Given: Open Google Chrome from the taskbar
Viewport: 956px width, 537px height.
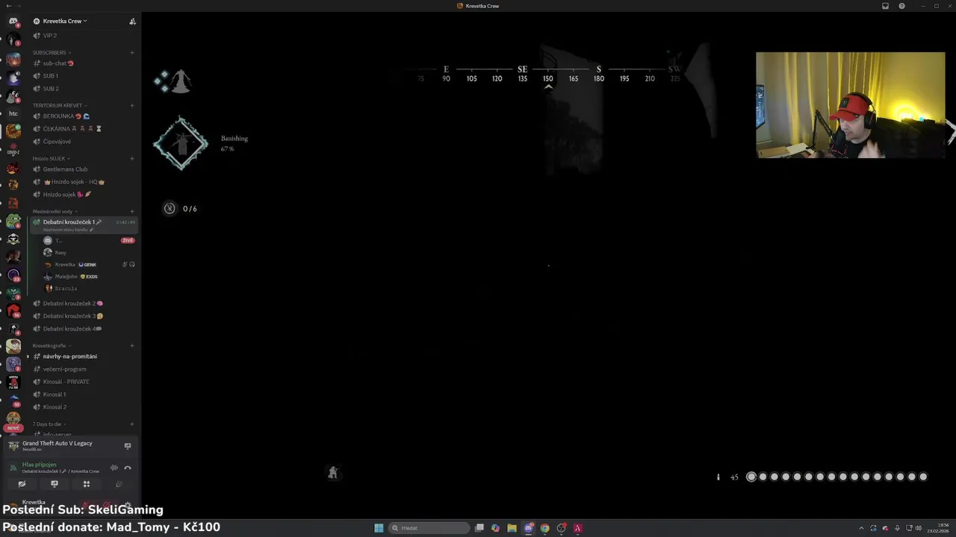Looking at the screenshot, I should [544, 528].
